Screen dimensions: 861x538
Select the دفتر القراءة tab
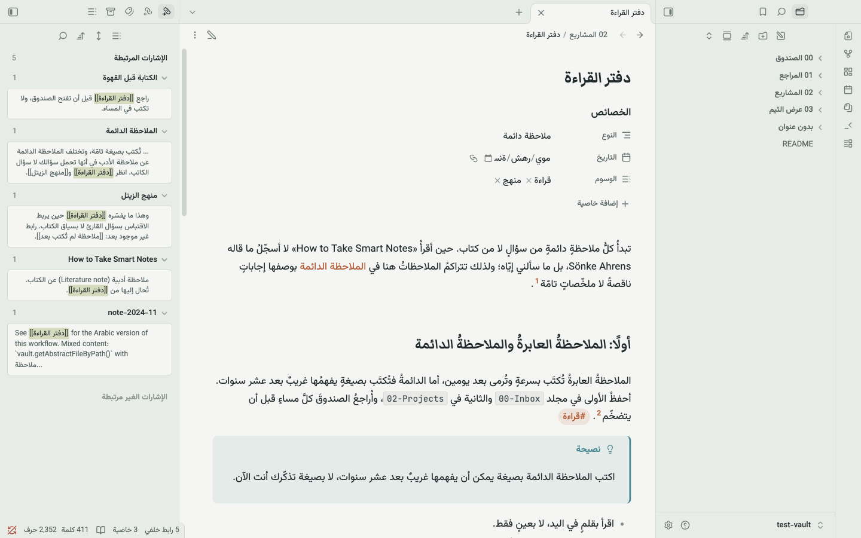tap(591, 13)
